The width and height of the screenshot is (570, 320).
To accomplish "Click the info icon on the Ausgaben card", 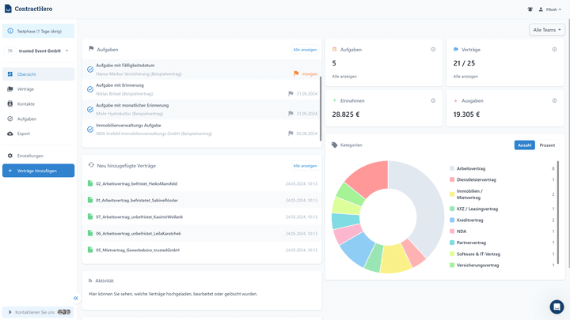I will [x=554, y=100].
